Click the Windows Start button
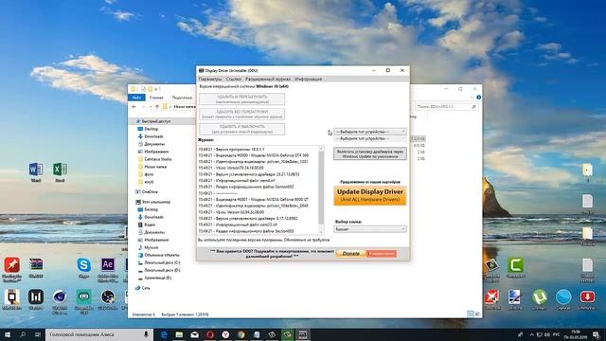Image resolution: width=606 pixels, height=341 pixels. click(x=8, y=334)
